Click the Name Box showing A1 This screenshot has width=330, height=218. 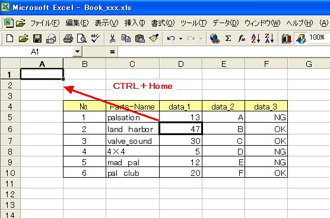click(37, 52)
